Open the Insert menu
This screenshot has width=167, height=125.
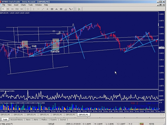point(16,5)
